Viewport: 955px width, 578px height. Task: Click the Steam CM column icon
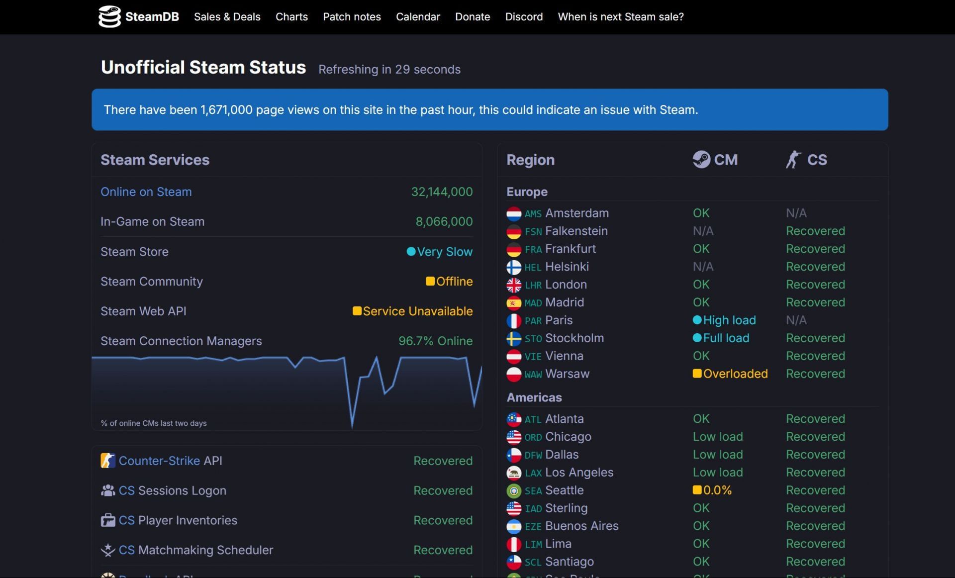(701, 160)
